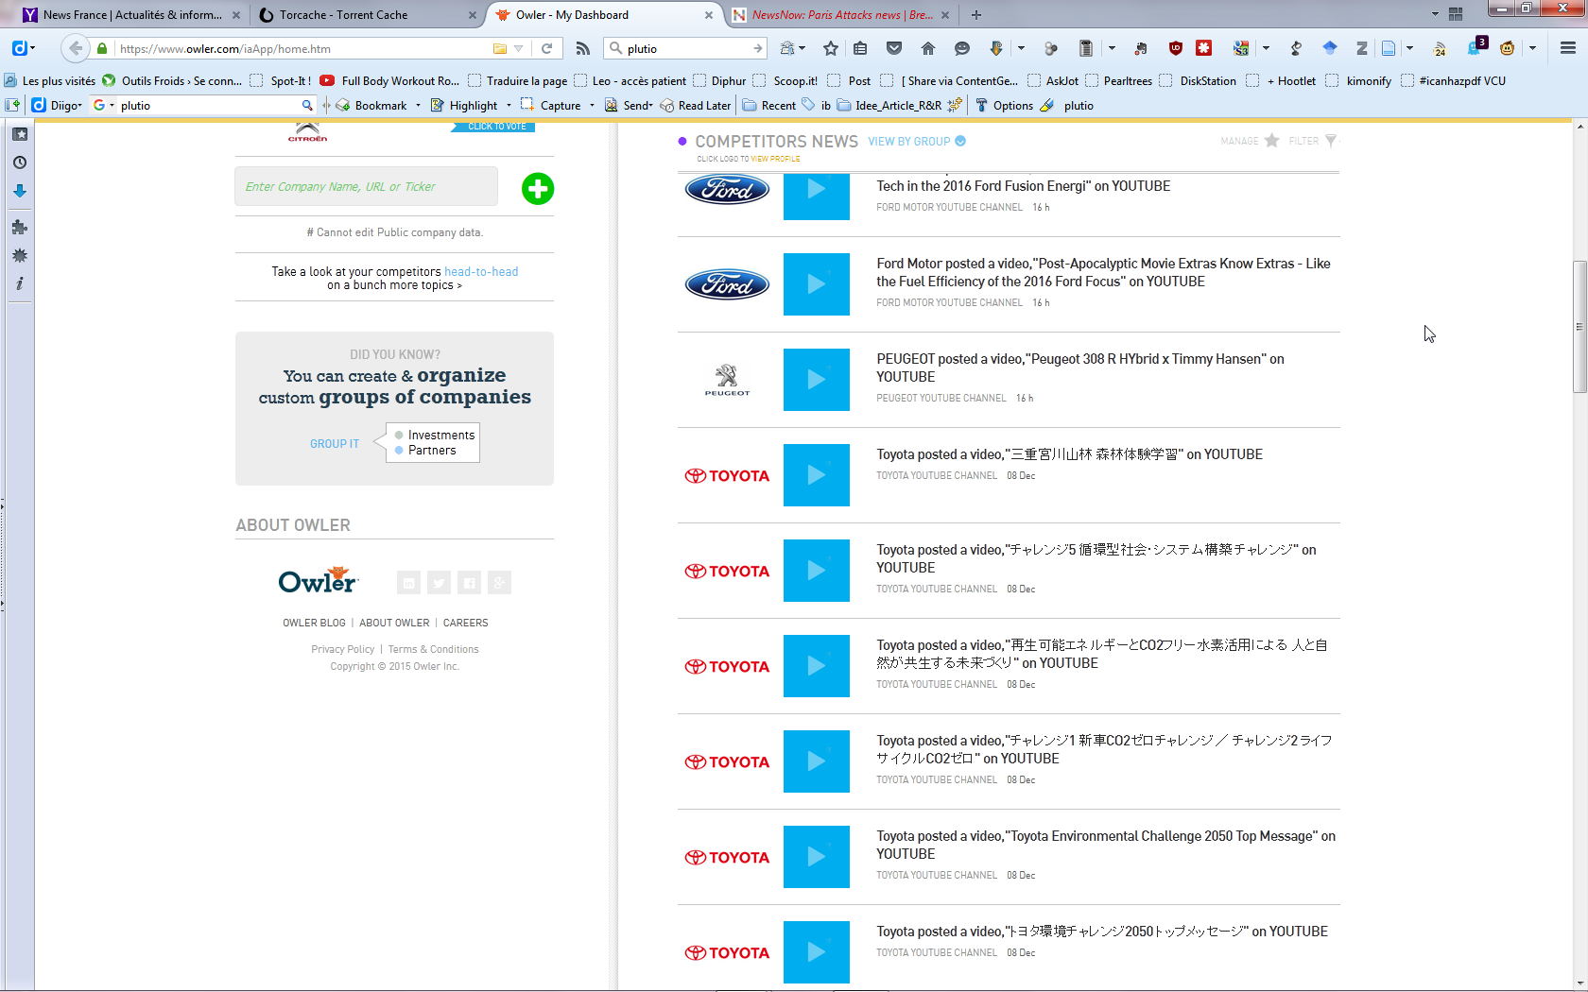Click the RSS feed subscribe icon
The image size is (1588, 992).
tap(582, 48)
